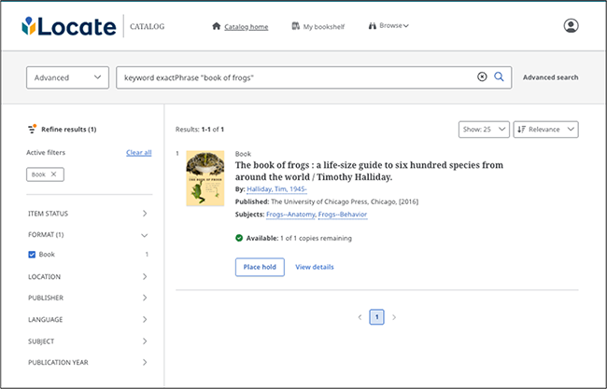
Task: Click the Results: 1-1 of 1 text
Action: coord(200,129)
